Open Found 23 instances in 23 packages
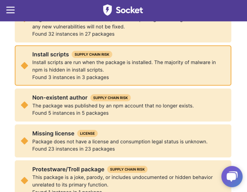Screen dimensions: 247x192 pos(73,149)
